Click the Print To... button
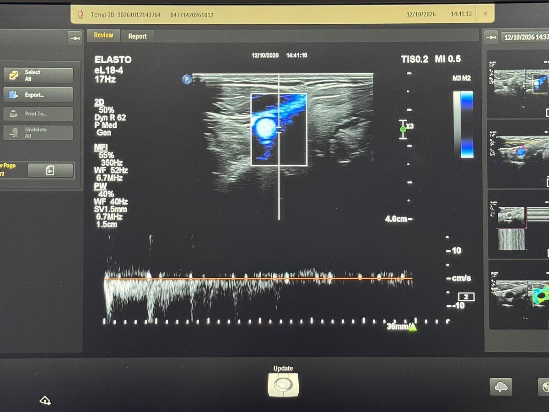Viewport: 549px width, 412px height. coord(38,114)
